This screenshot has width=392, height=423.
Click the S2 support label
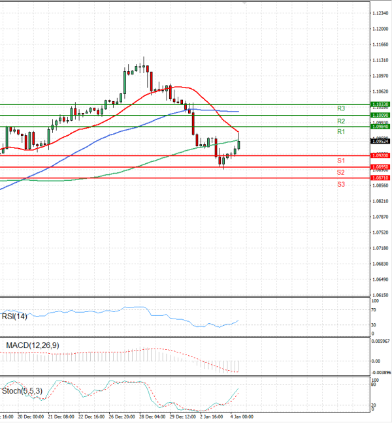click(340, 172)
